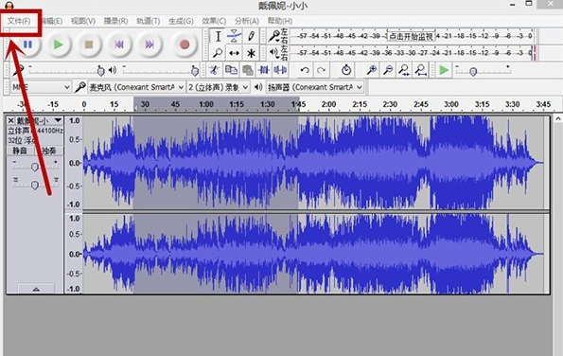Click the Cut scissors icon
This screenshot has height=356, width=563.
(215, 70)
